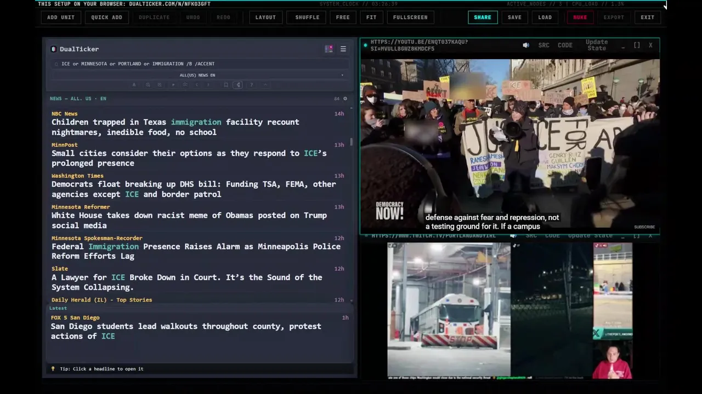The height and width of the screenshot is (394, 702).
Task: Click the QUICK ADD button
Action: point(106,17)
